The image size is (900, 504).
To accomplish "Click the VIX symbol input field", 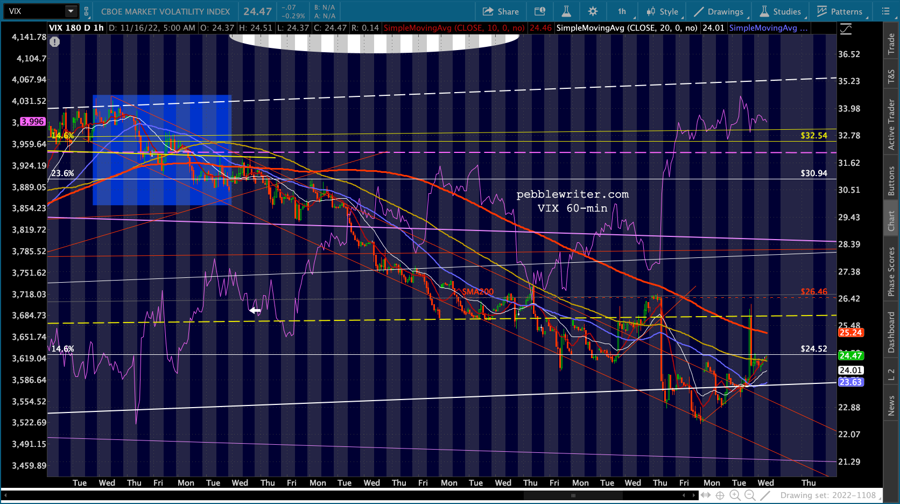I will coord(35,11).
